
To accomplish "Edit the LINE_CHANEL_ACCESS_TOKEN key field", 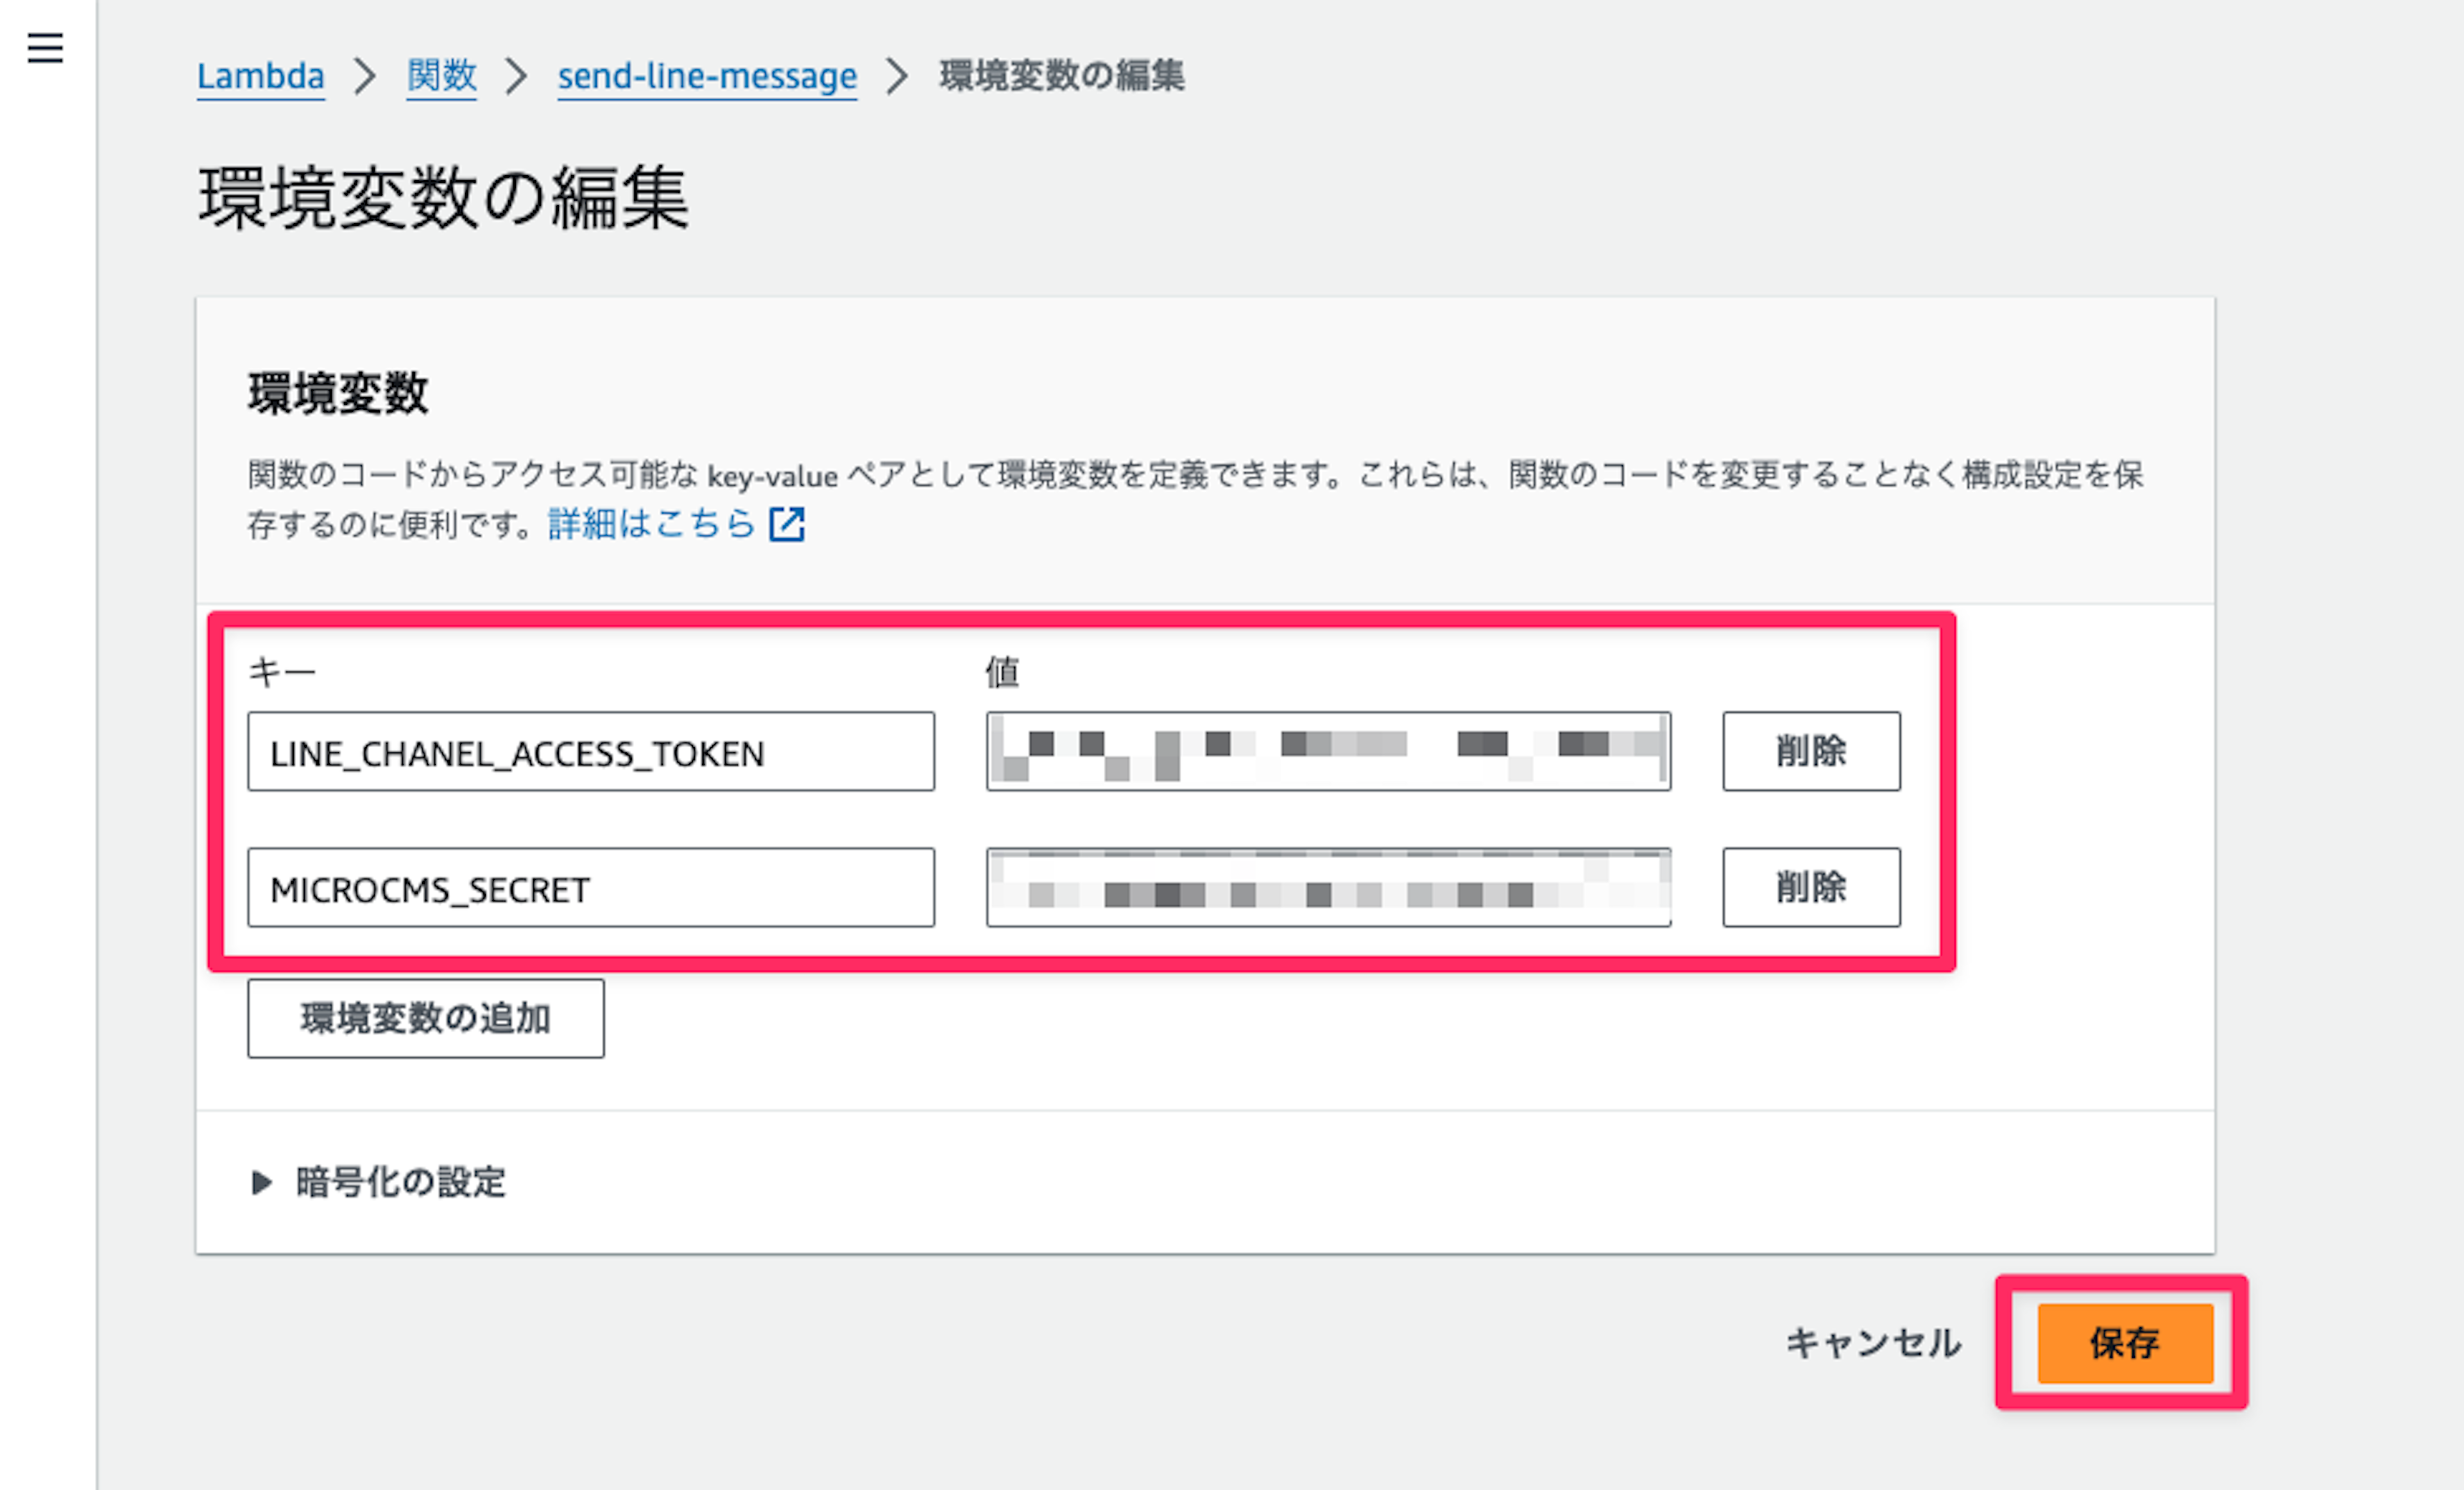I will [591, 752].
